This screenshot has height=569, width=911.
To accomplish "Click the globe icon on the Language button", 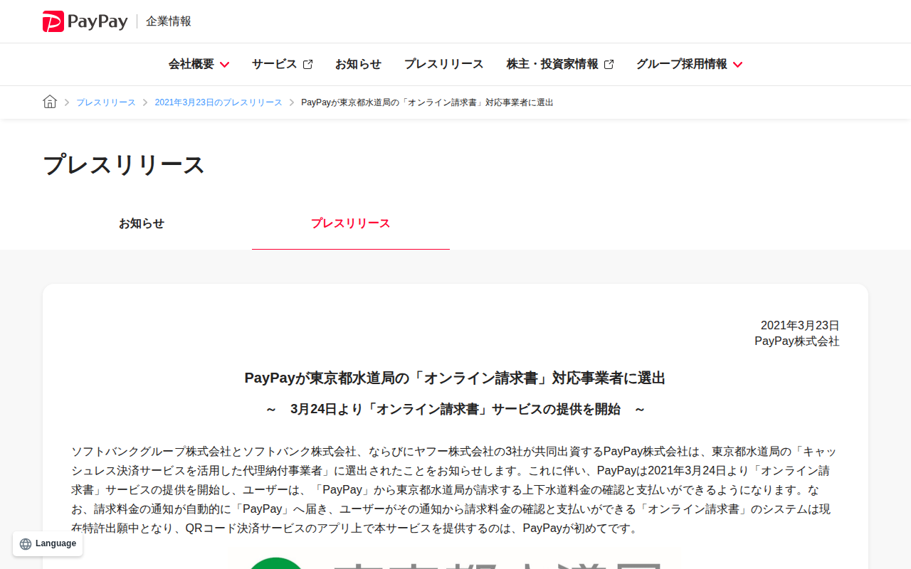I will tap(26, 544).
